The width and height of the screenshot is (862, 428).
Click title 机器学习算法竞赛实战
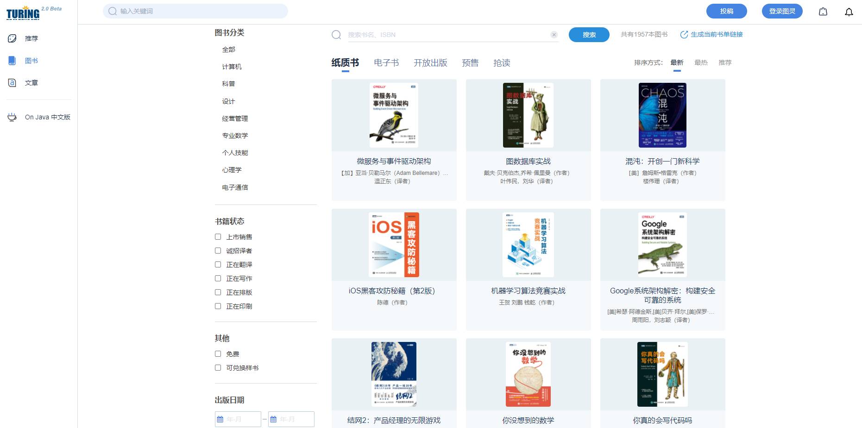528,291
